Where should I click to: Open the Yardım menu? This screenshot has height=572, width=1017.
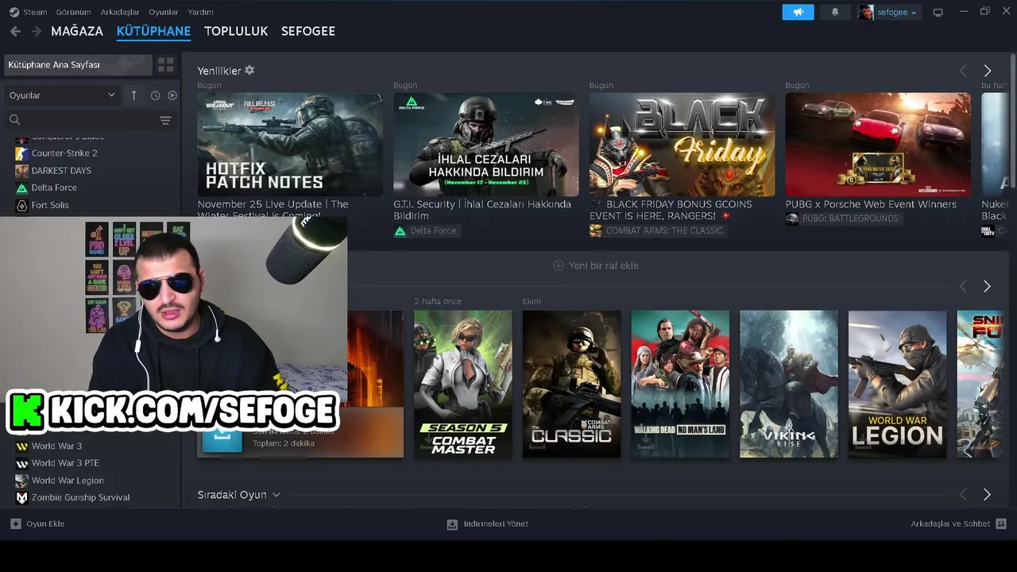tap(200, 12)
